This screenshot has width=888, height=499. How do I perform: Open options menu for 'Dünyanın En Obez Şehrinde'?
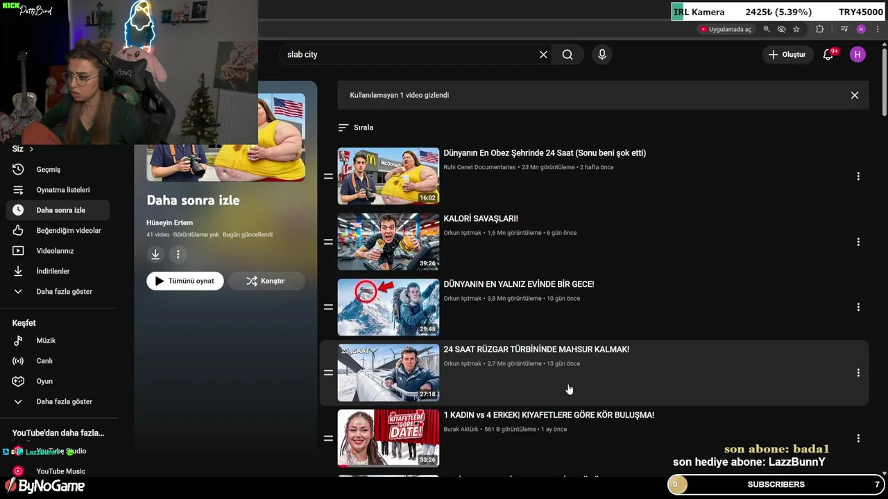click(858, 176)
